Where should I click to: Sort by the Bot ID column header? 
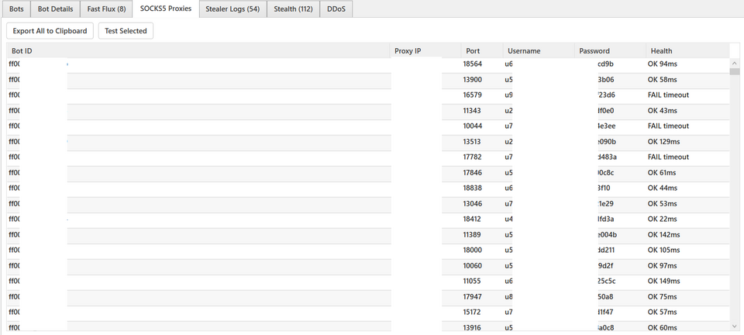pyautogui.click(x=198, y=50)
